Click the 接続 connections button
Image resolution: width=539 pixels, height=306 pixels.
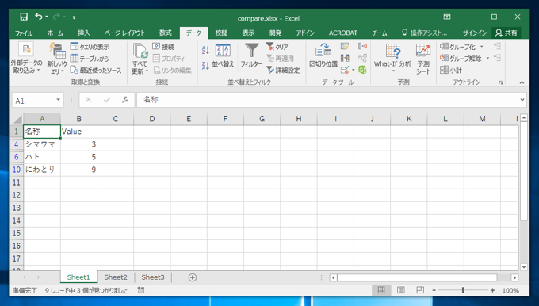tap(163, 47)
